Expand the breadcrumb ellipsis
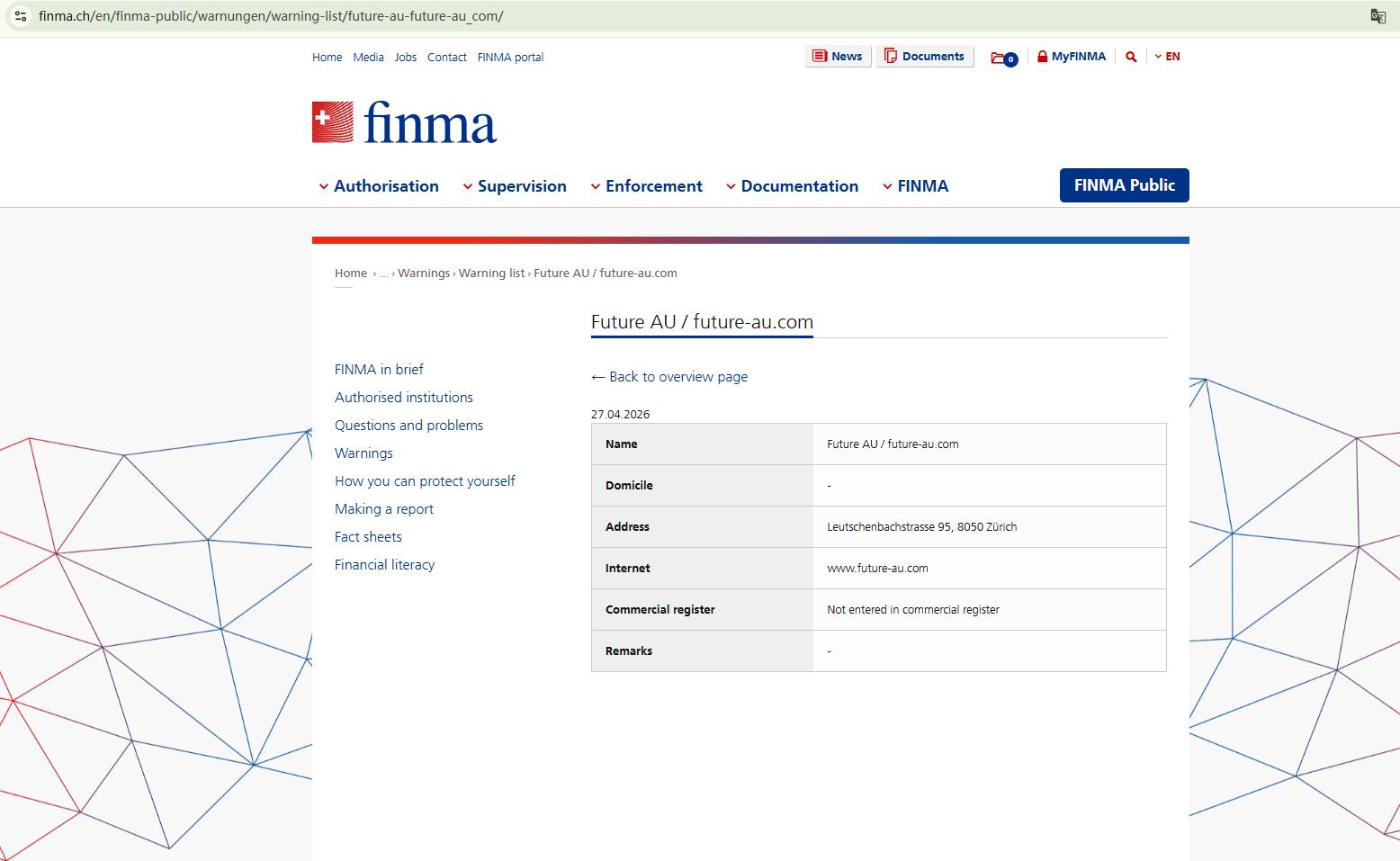Screen dimensions: 1400x861 point(384,273)
